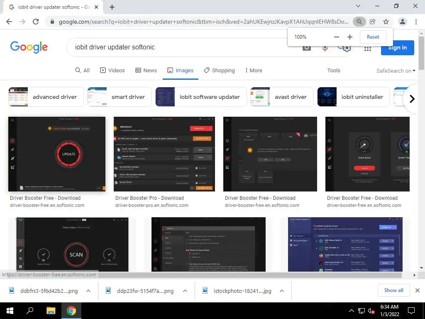Select the iobit uninstaller suggestion chip

coord(354,97)
